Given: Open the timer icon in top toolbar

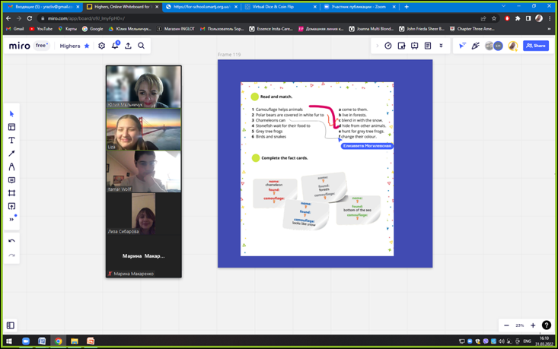Looking at the screenshot, I should tap(388, 46).
